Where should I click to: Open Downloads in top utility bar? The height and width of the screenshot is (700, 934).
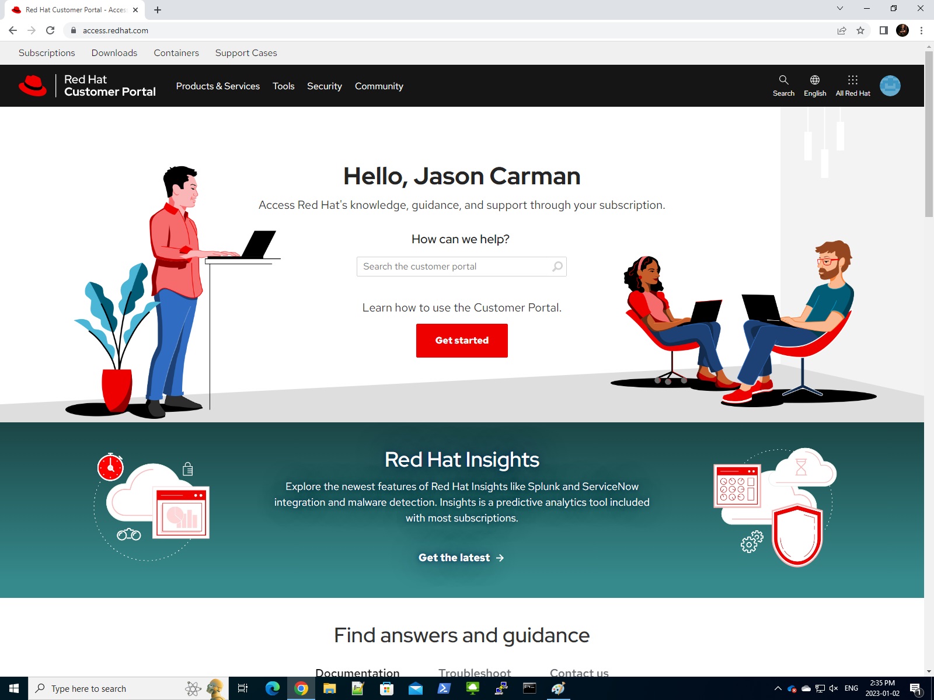114,53
